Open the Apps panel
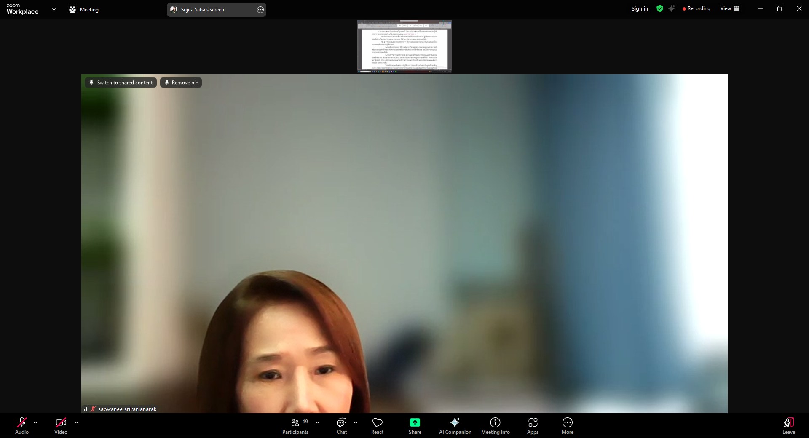809x438 pixels. [533, 425]
